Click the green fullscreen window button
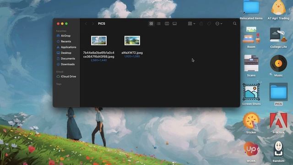 [x=66, y=24]
